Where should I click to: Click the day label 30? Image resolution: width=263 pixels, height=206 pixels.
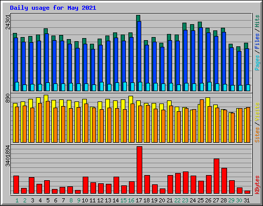click(x=239, y=200)
